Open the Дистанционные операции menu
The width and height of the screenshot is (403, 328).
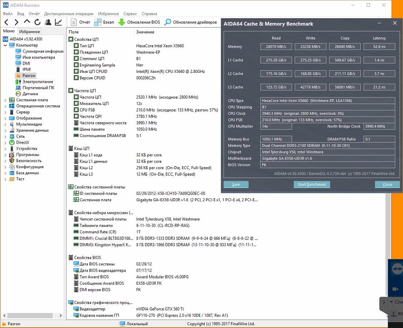(69, 13)
